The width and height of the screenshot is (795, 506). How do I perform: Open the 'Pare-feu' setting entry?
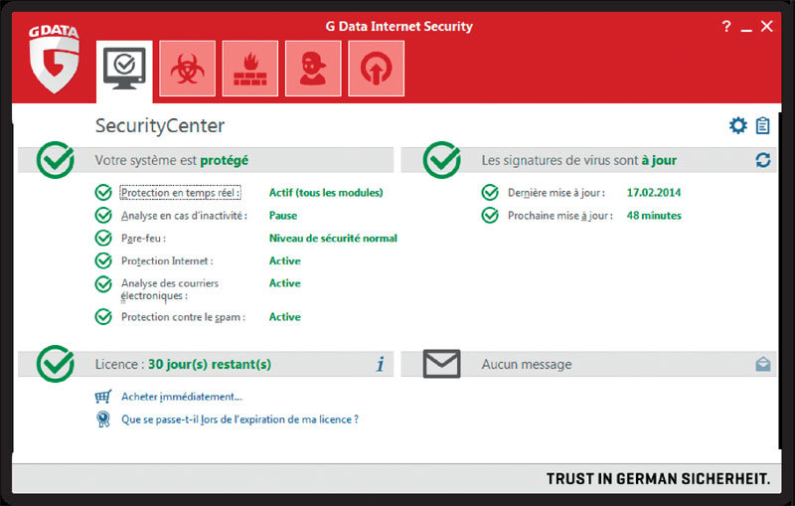click(x=143, y=239)
